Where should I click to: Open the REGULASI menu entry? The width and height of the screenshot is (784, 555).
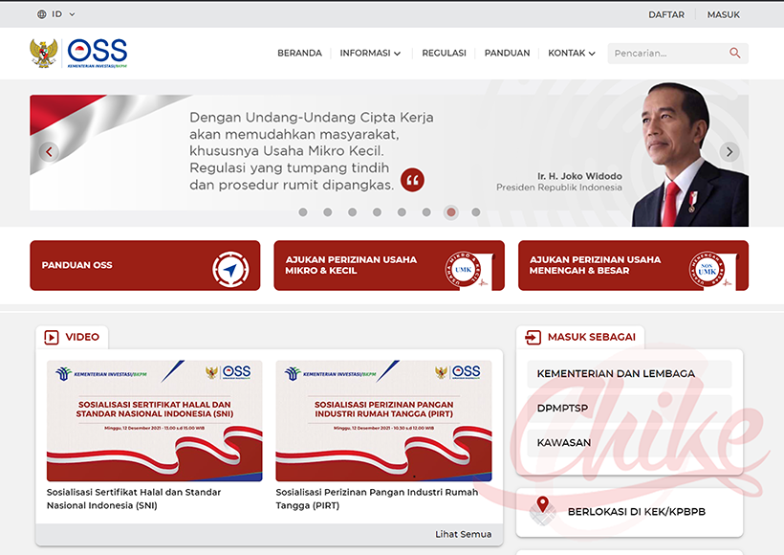pos(444,53)
